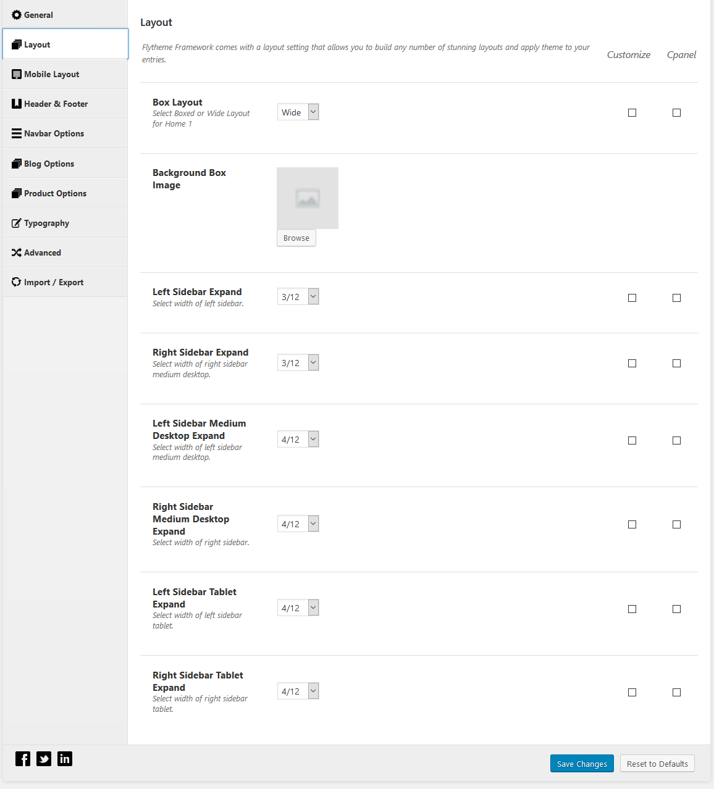This screenshot has height=789, width=714.
Task: Check Customize box for Right Sidebar Tablet Expand
Action: (x=632, y=692)
